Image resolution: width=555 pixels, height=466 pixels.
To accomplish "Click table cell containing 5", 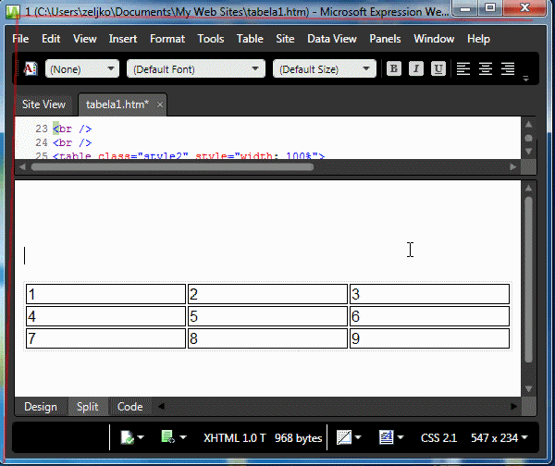I will [267, 316].
